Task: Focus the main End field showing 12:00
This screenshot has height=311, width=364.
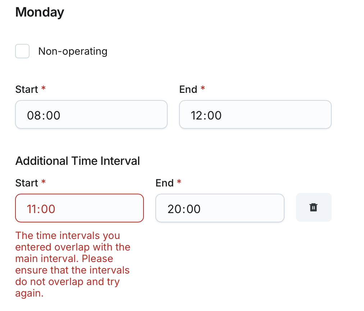Action: (255, 114)
